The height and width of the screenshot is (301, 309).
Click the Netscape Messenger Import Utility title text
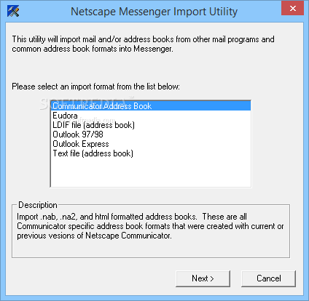154,12
